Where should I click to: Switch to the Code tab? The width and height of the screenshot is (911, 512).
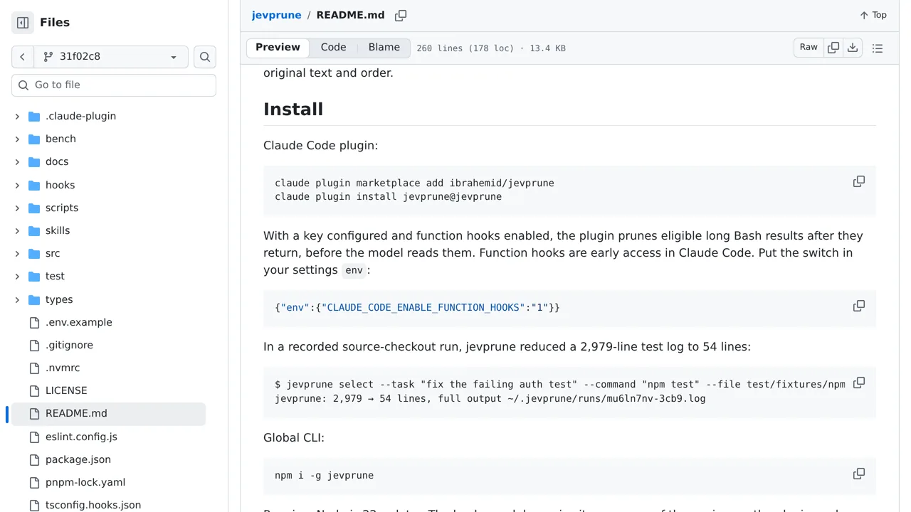(x=333, y=48)
